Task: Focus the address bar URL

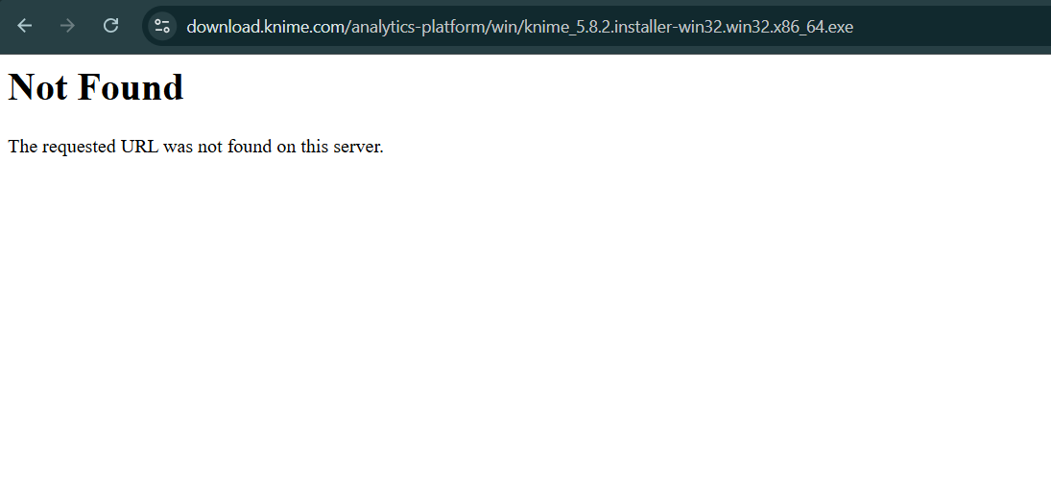Action: (x=518, y=26)
